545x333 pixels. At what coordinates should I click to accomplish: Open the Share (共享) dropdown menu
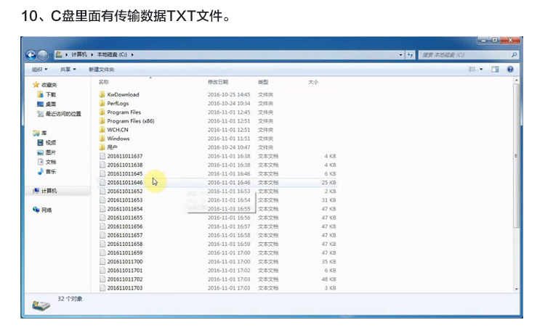pyautogui.click(x=68, y=69)
